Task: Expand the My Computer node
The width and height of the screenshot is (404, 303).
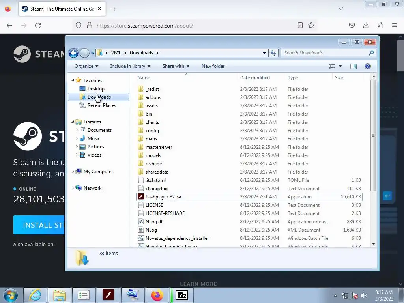Action: pyautogui.click(x=73, y=171)
